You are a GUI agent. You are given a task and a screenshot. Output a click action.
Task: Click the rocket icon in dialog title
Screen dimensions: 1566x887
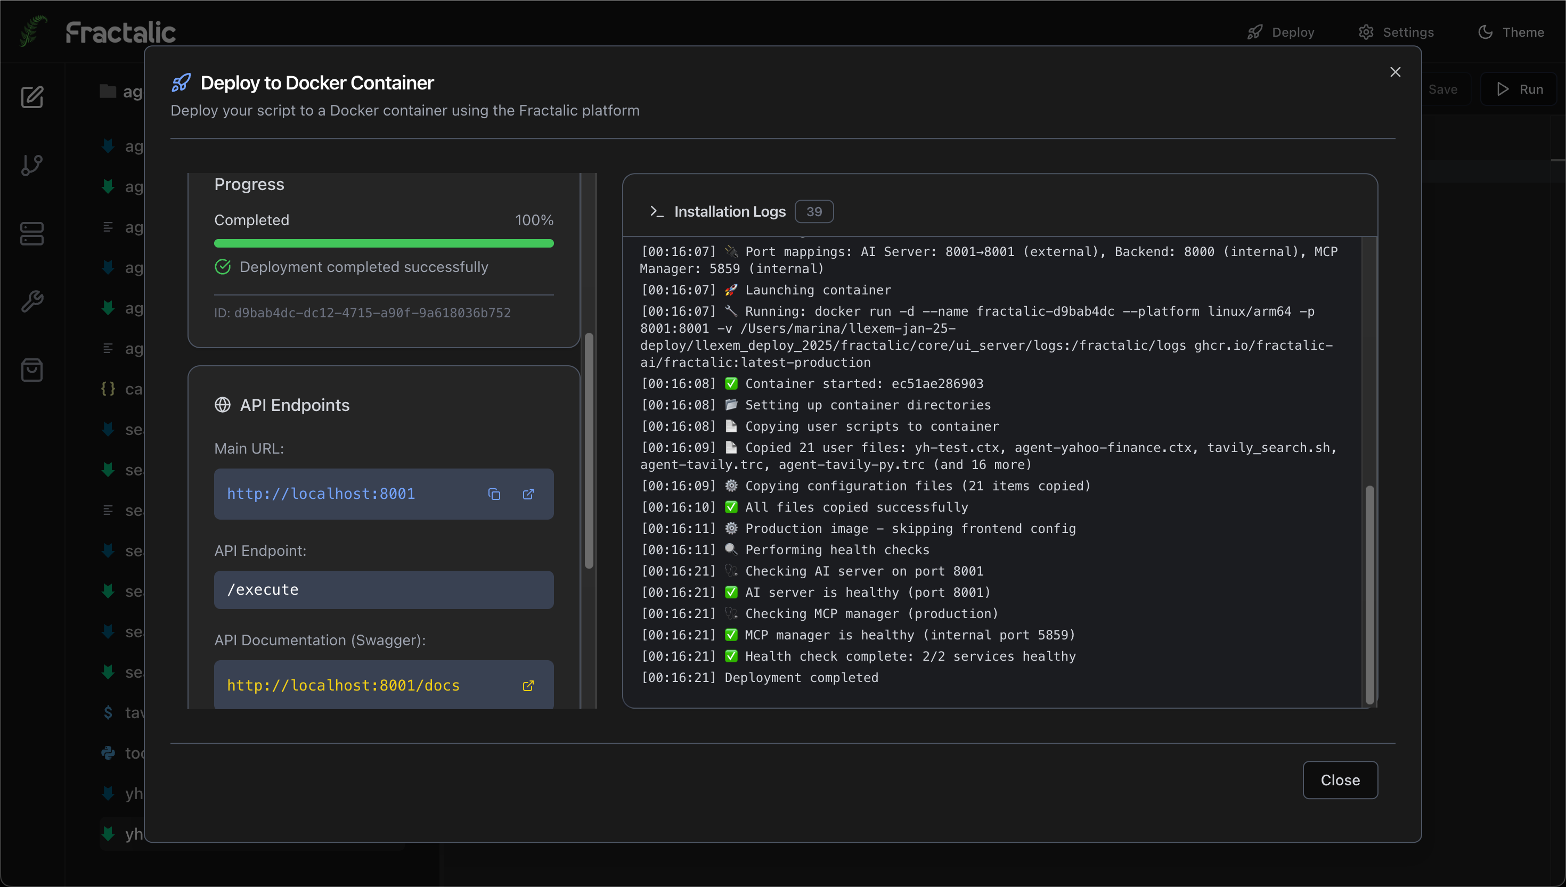(181, 83)
